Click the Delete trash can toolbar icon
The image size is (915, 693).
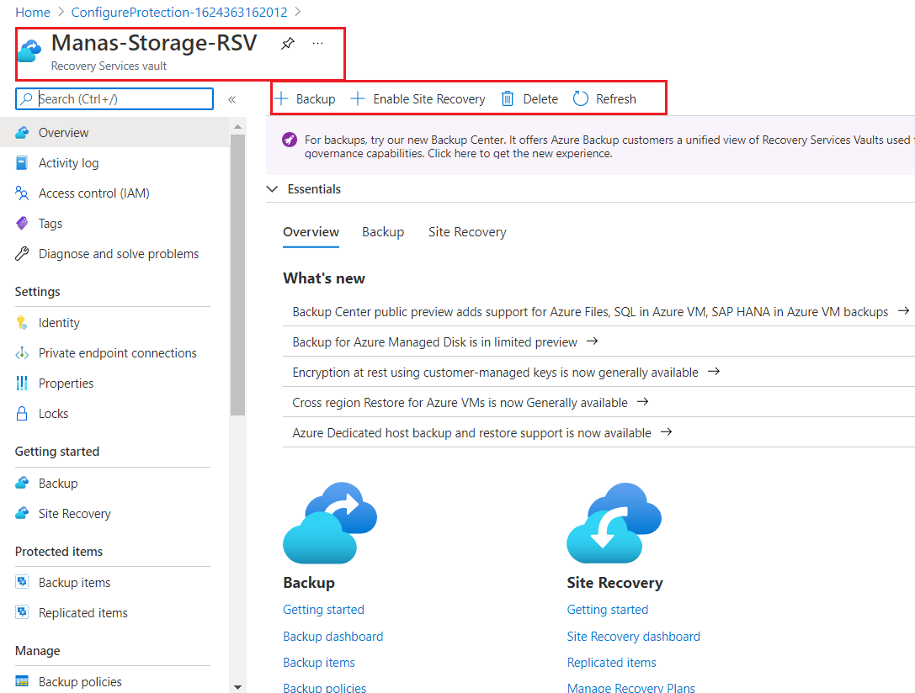pyautogui.click(x=507, y=99)
